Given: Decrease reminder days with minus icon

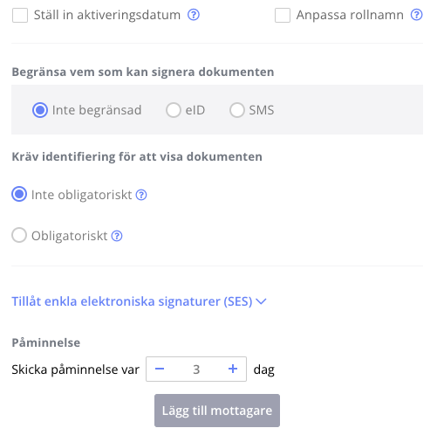Looking at the screenshot, I should click(x=160, y=369).
